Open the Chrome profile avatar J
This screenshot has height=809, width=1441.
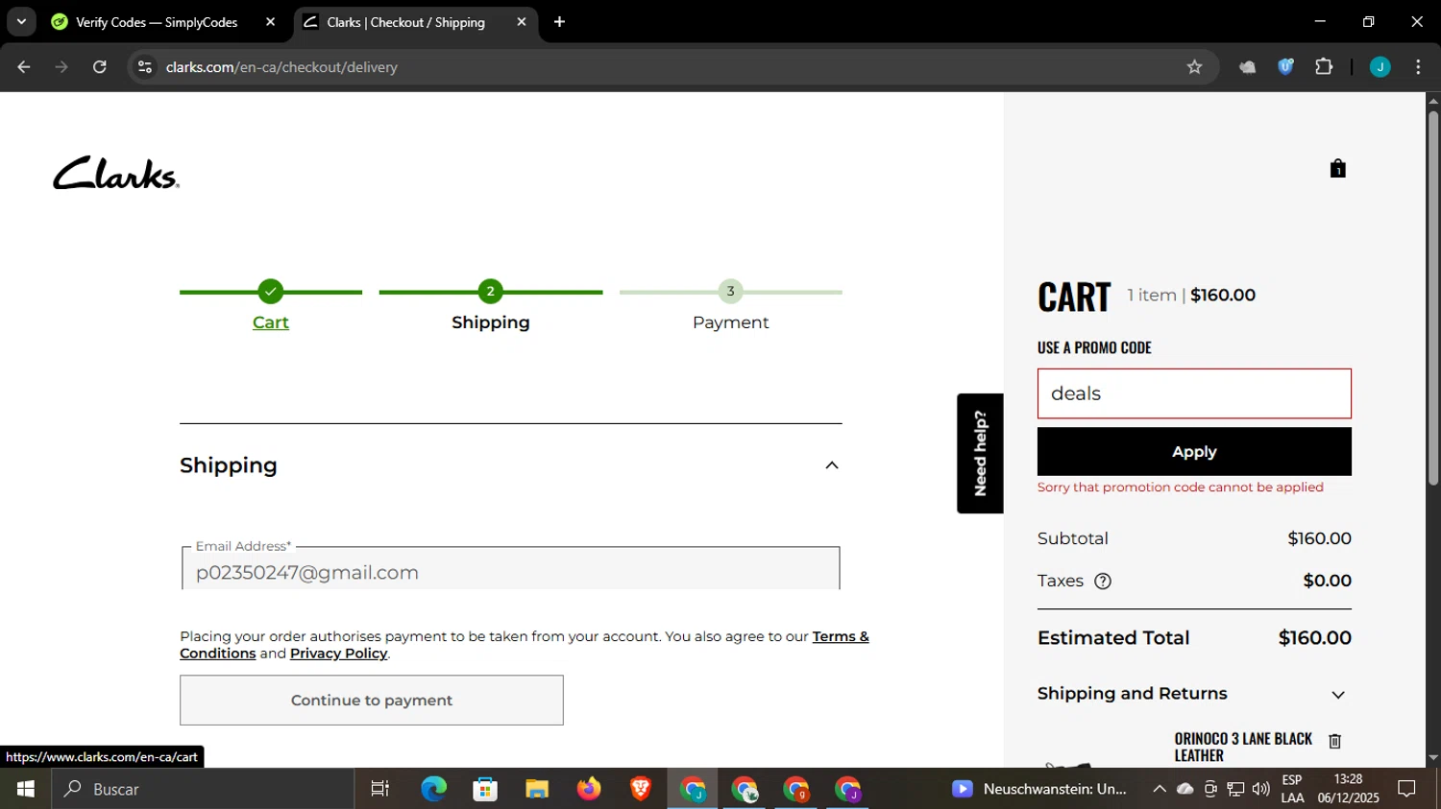pos(1380,67)
